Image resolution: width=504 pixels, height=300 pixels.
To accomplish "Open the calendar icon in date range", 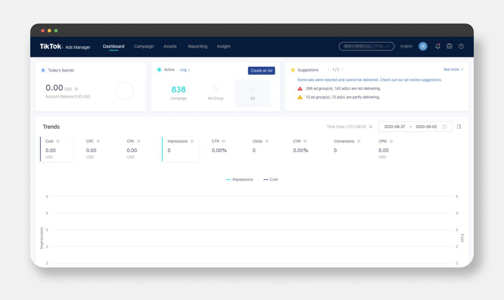I will point(445,127).
